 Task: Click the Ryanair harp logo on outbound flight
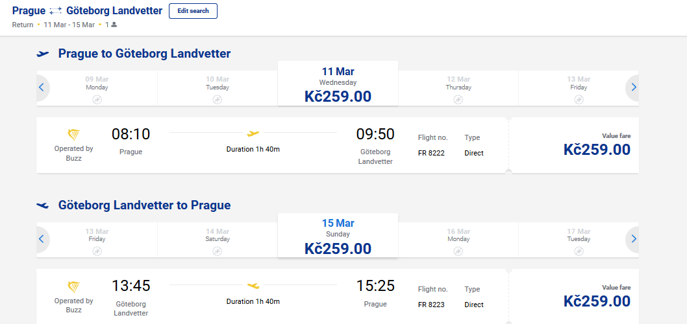73,135
